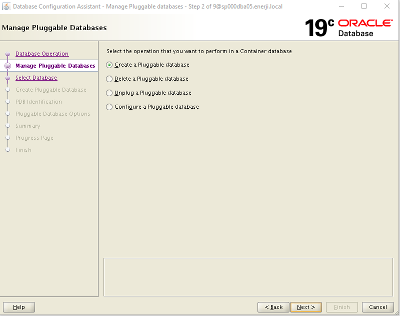
Task: Click the Manage Pluggable Databases step bullet icon
Action: 8,66
